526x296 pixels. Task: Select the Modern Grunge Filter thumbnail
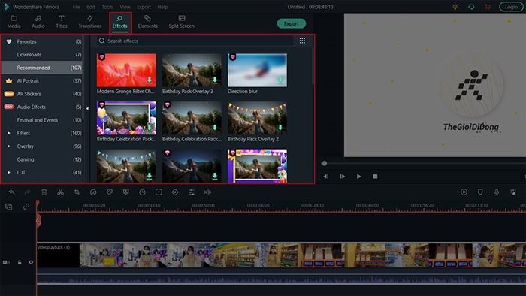click(126, 70)
